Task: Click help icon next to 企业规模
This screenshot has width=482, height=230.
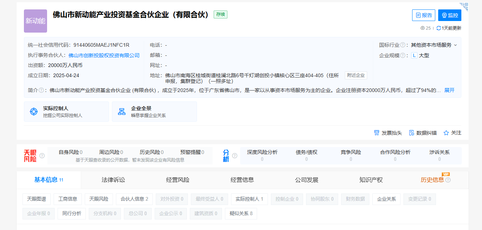Action: pos(403,55)
